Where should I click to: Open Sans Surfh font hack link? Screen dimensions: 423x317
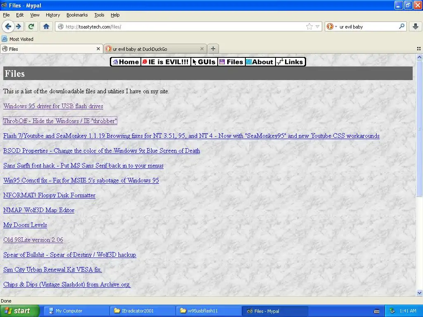(x=83, y=165)
